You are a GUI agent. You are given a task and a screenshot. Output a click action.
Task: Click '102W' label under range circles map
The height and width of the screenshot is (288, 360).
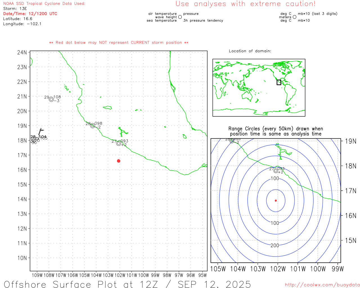coord(278,269)
